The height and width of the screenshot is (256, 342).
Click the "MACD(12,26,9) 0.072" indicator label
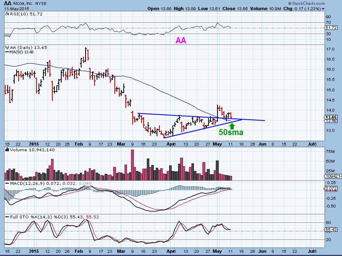click(34, 184)
